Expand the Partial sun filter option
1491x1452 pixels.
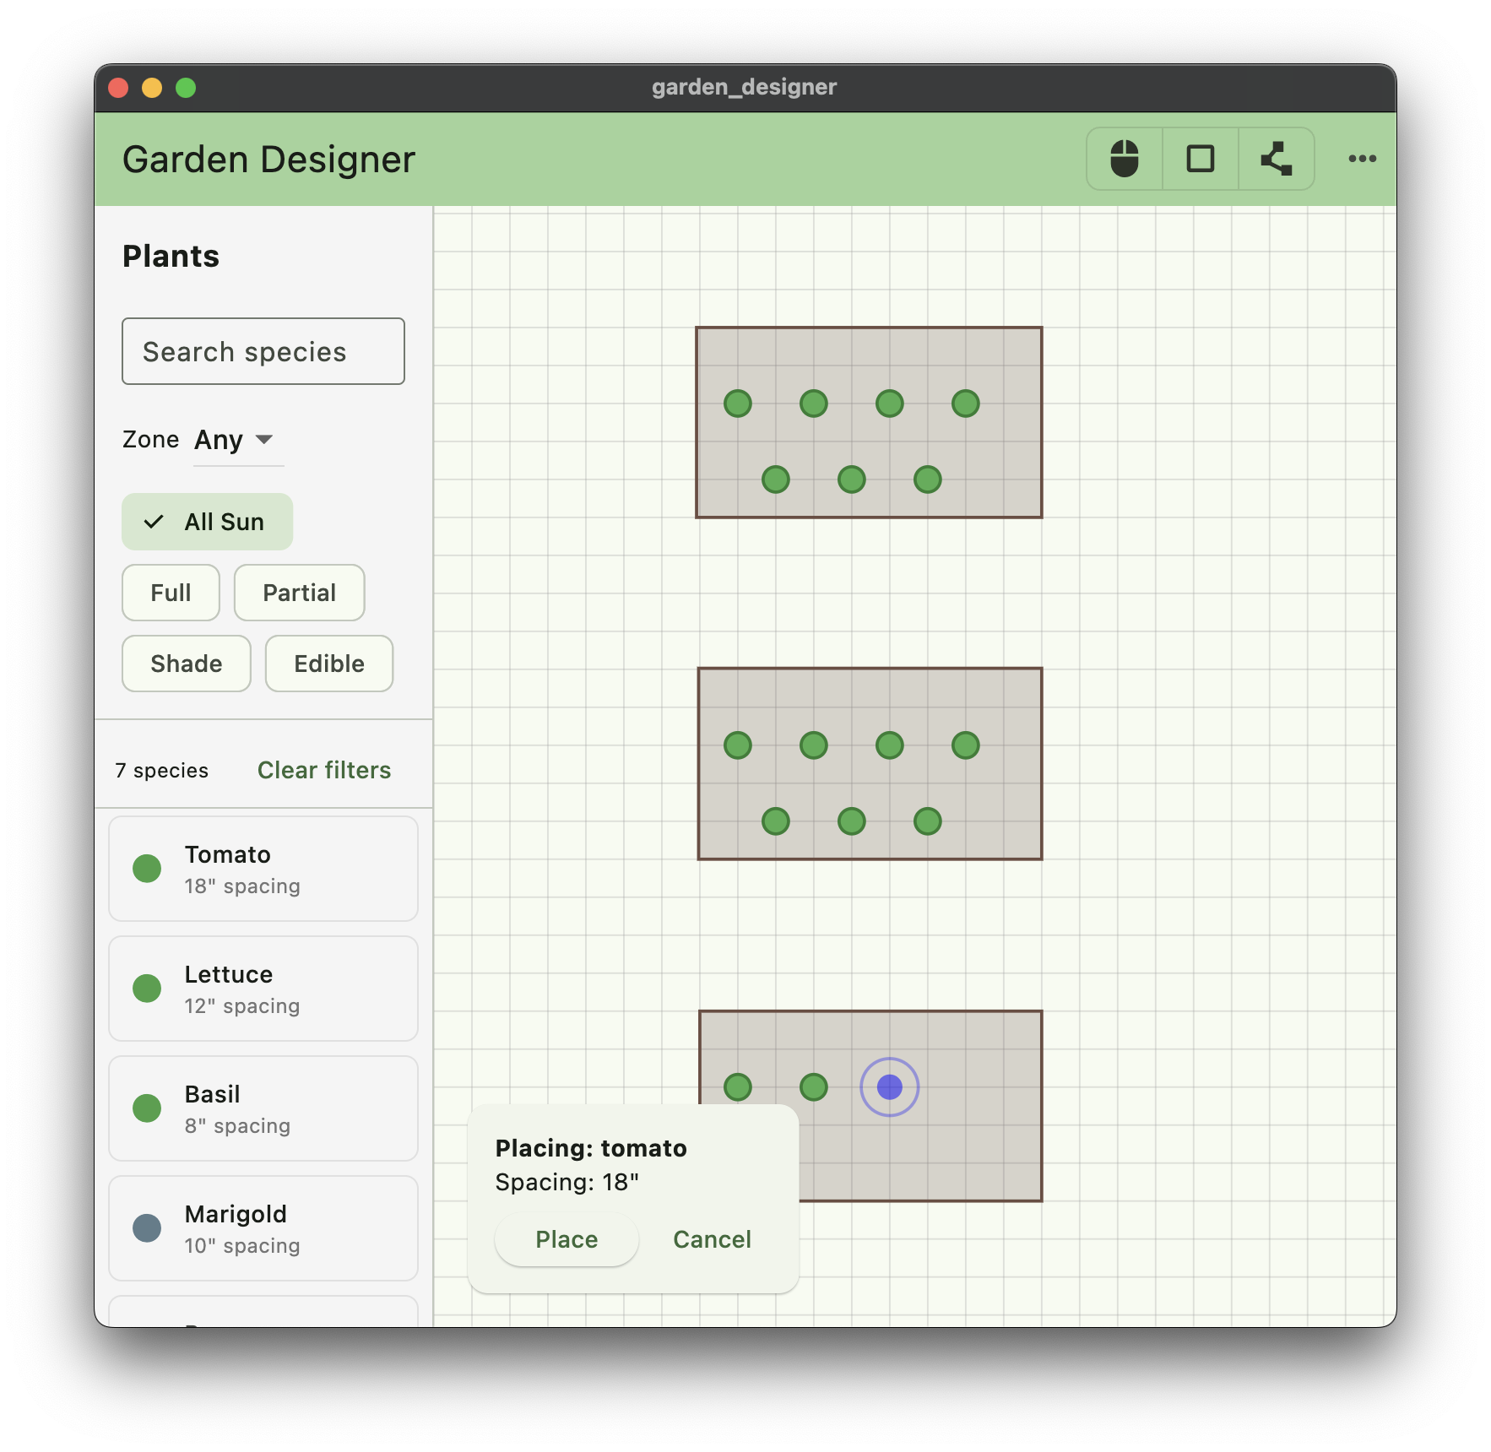coord(299,593)
